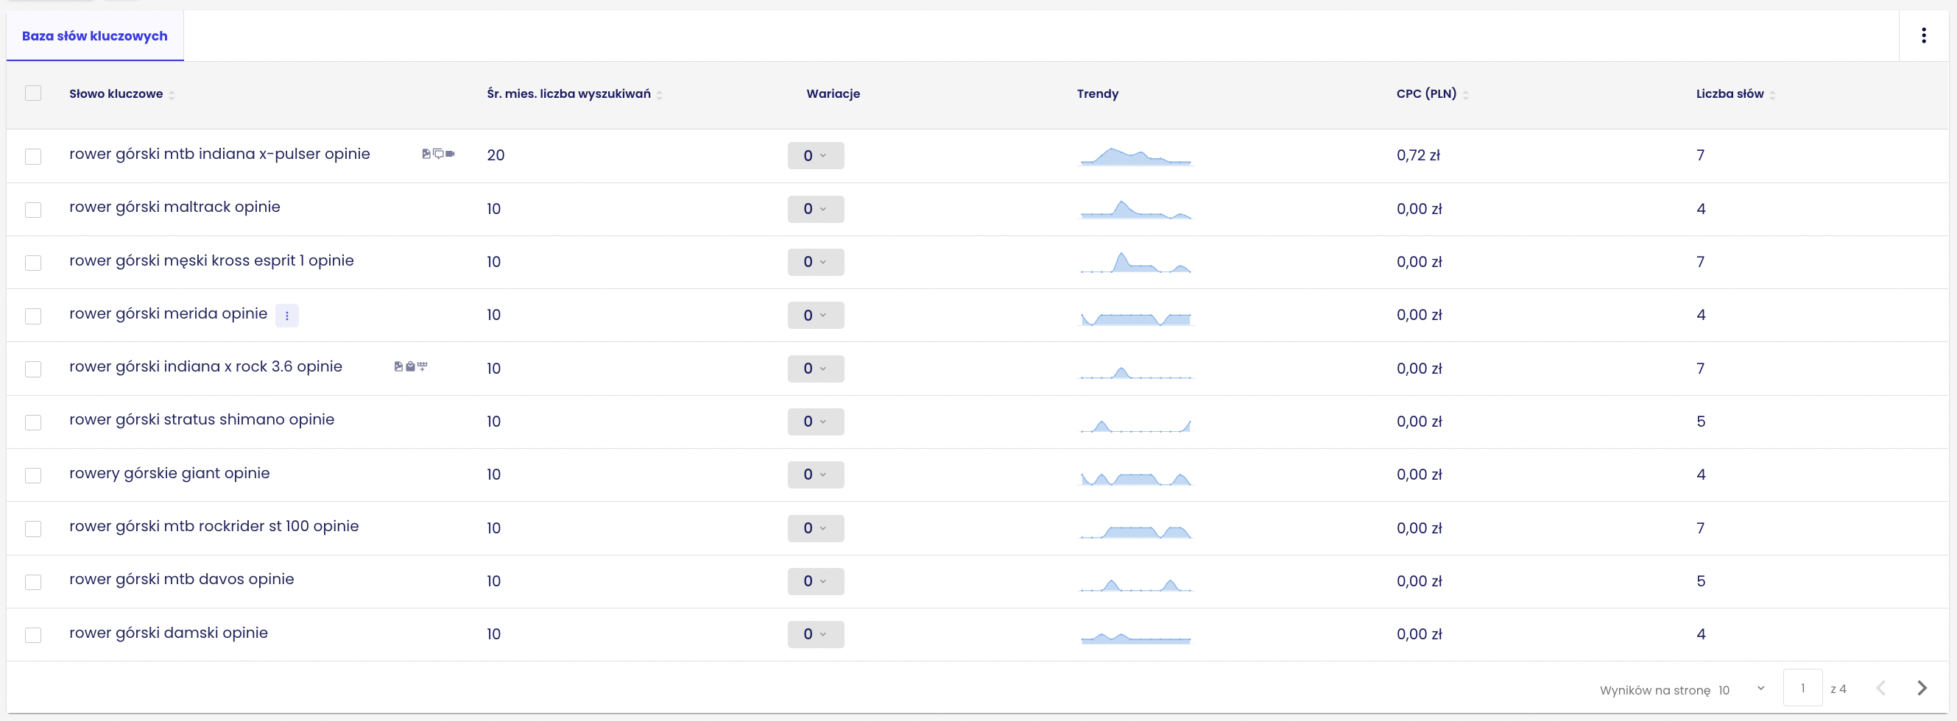Click the video icon for x-pulser keyword
The image size is (1957, 721).
point(450,154)
